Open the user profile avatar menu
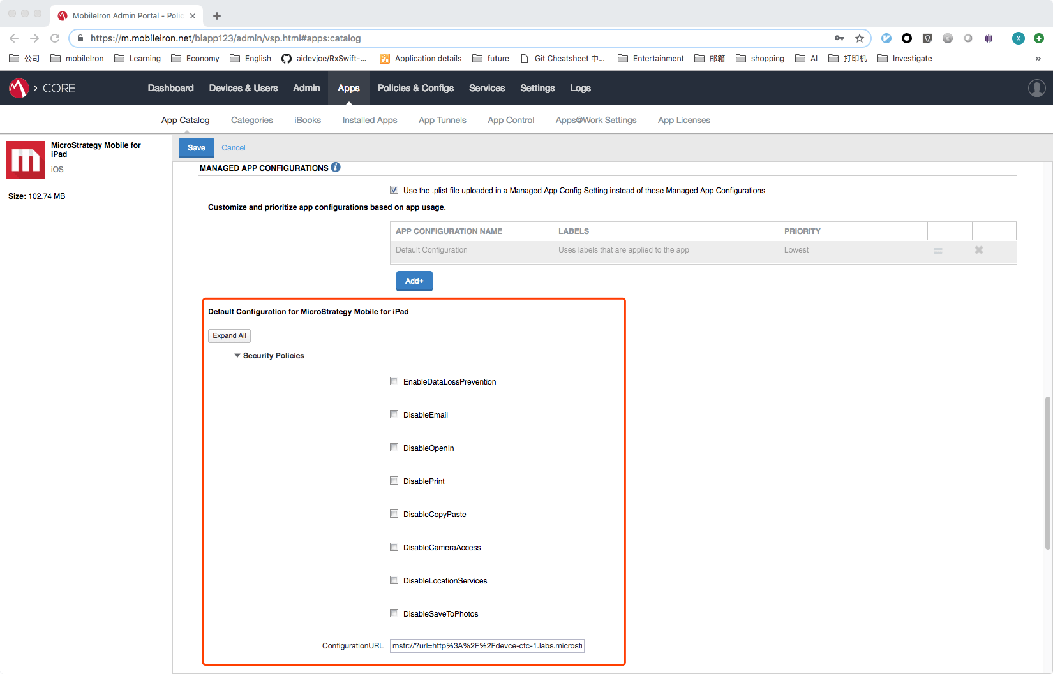 (1036, 88)
